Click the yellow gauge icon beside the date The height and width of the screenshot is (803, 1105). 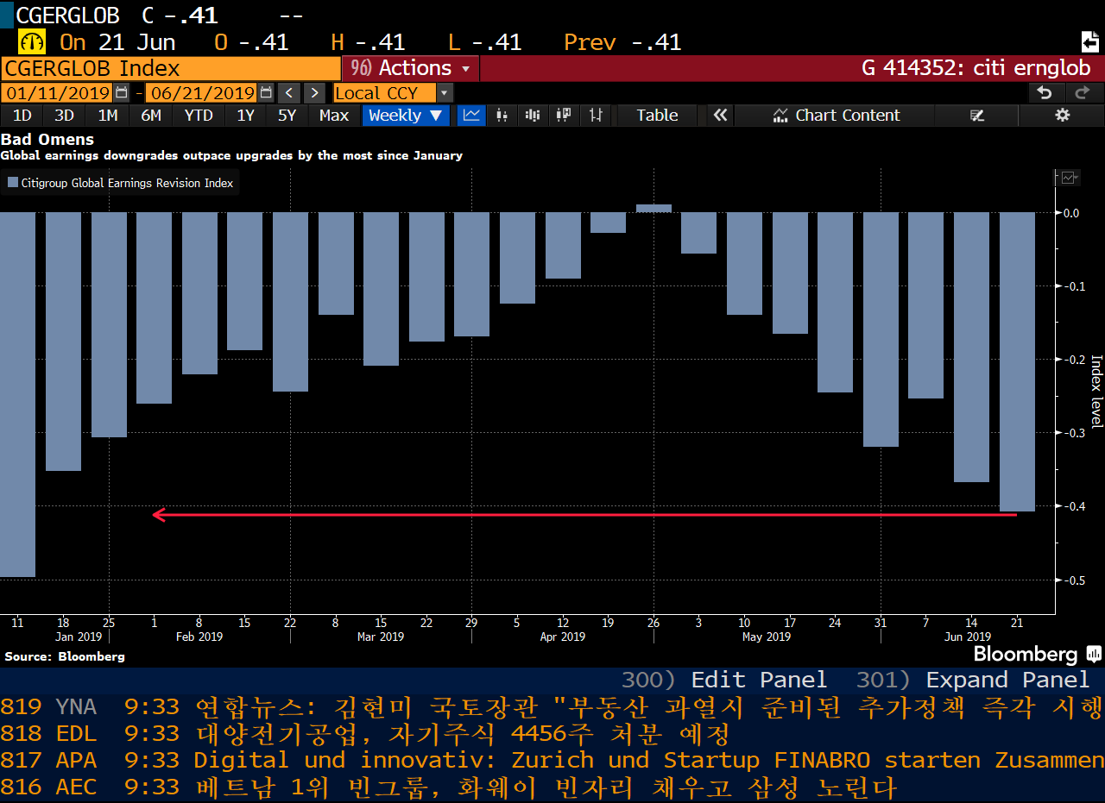tap(32, 41)
